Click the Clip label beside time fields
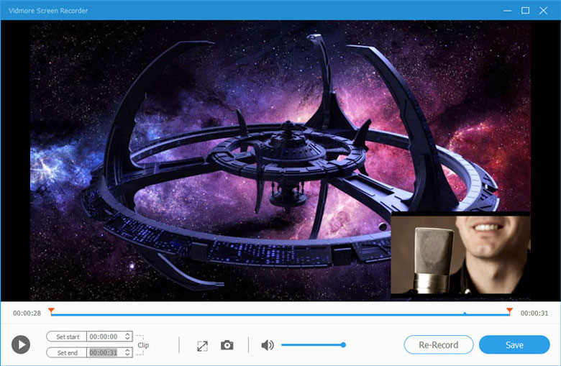This screenshot has width=561, height=366. pyautogui.click(x=143, y=345)
